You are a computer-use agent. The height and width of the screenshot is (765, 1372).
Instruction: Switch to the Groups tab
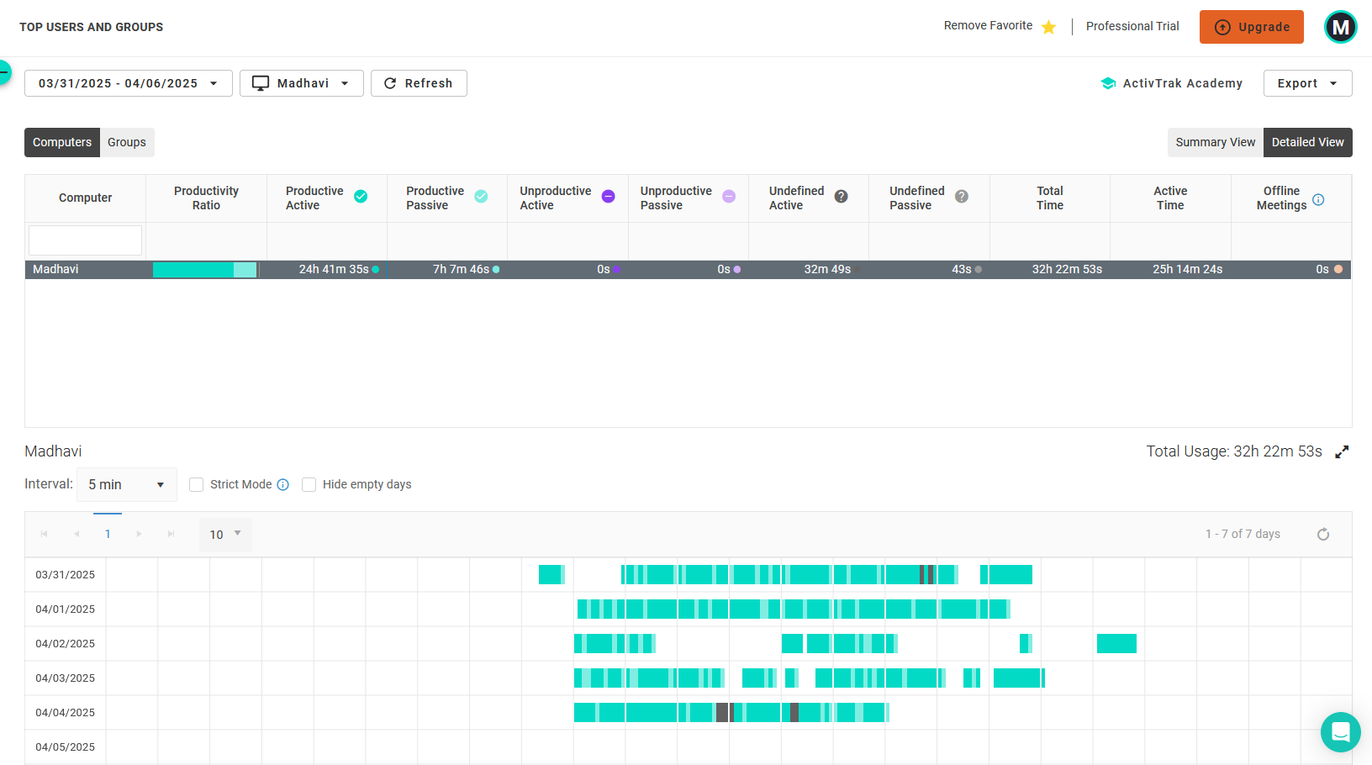point(127,142)
